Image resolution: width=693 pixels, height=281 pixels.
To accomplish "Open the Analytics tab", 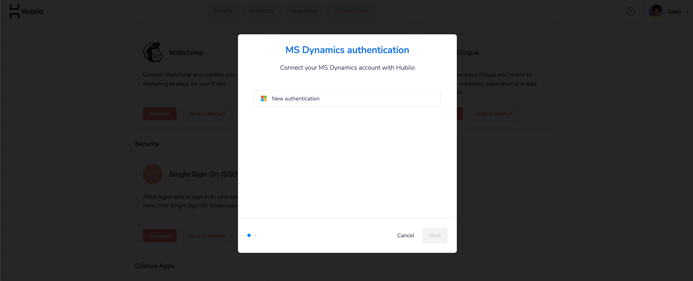I will 304,12.
